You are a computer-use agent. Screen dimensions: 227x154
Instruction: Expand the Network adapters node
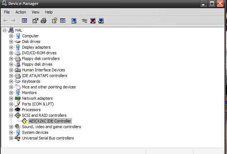coord(11,98)
